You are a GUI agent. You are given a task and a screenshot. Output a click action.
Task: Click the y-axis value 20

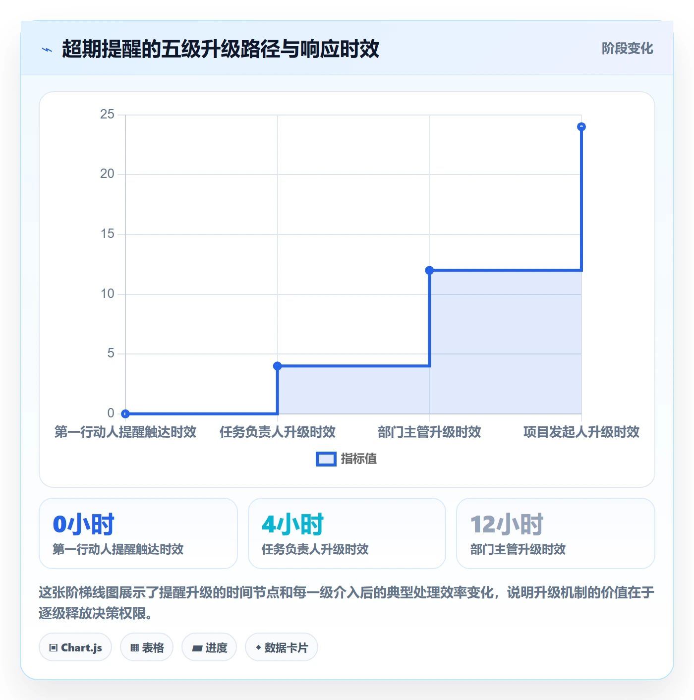pyautogui.click(x=107, y=174)
